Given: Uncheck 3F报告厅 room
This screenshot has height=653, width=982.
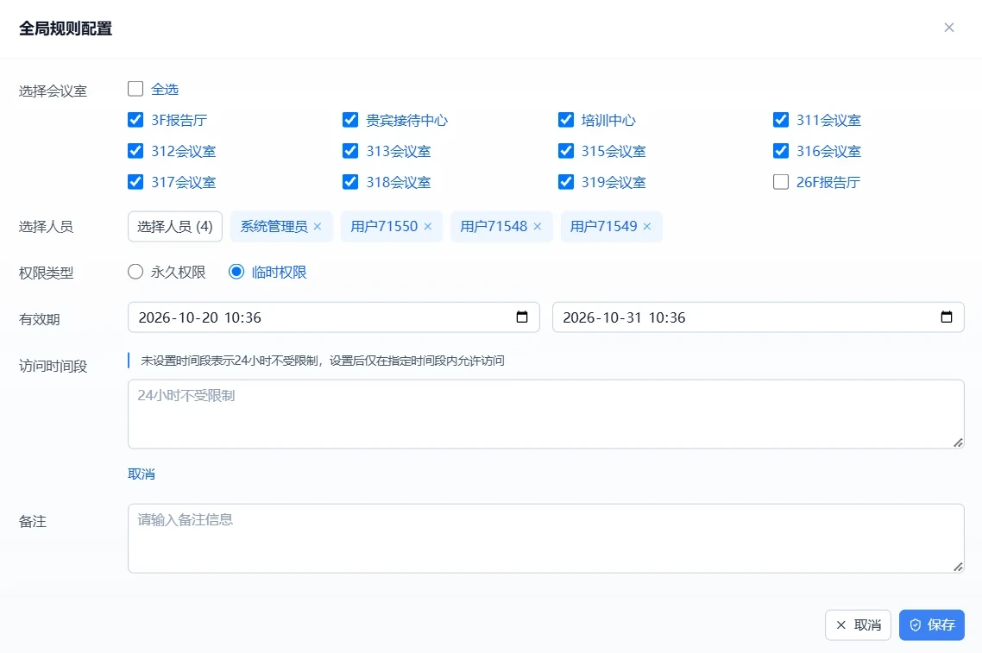Looking at the screenshot, I should [135, 120].
